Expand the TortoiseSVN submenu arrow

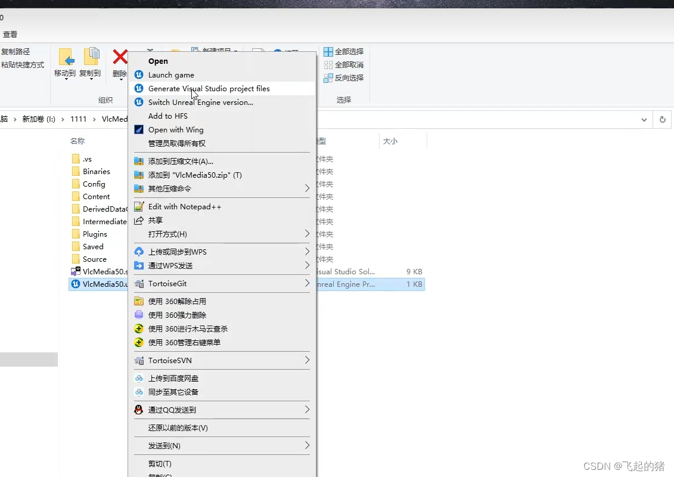(307, 360)
